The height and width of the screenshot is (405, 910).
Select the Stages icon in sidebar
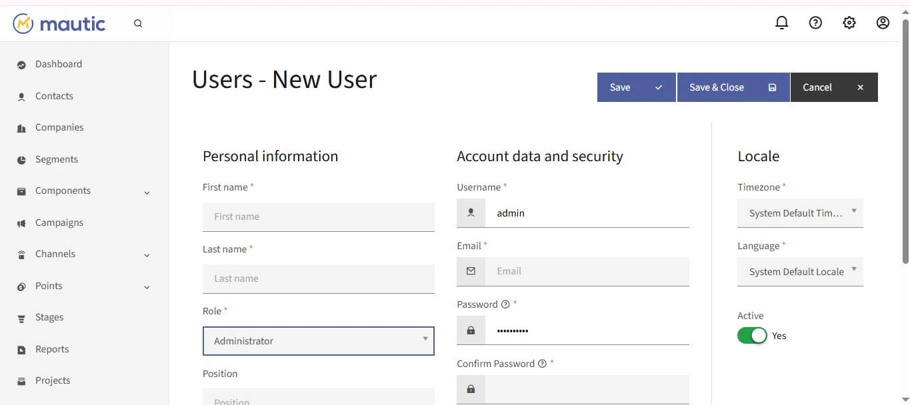point(21,317)
